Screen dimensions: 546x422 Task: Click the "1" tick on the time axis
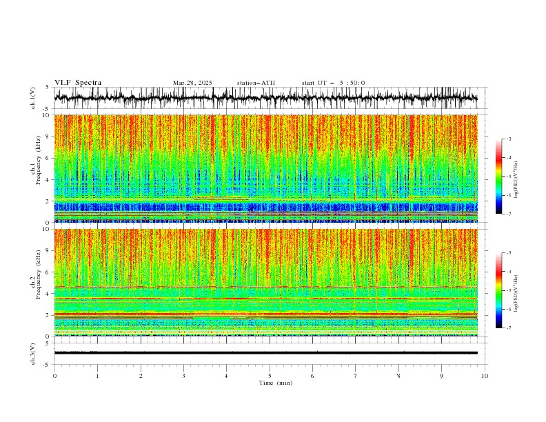[x=97, y=376]
